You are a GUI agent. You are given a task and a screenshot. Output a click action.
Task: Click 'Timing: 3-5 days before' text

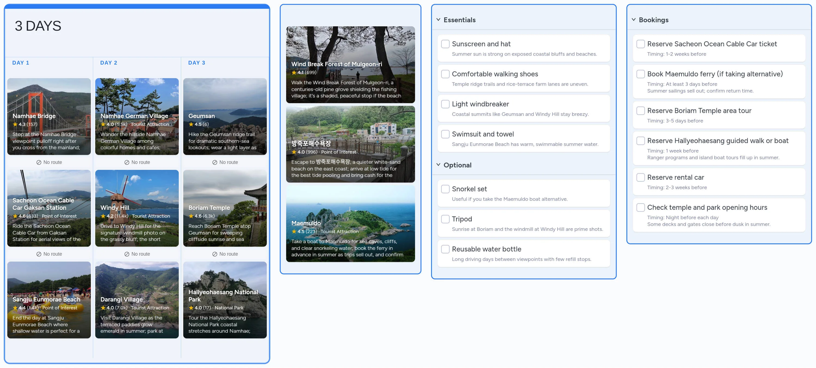coord(675,121)
